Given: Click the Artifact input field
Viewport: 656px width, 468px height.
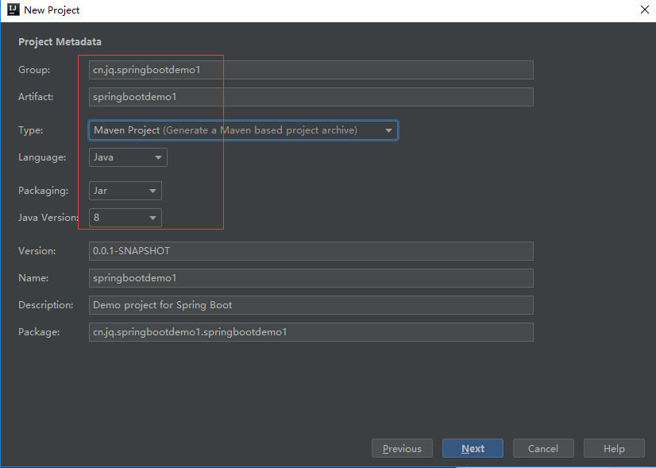Looking at the screenshot, I should 311,97.
